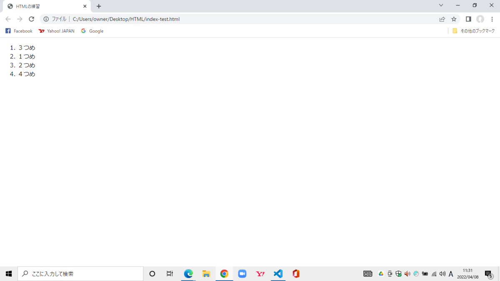
Task: Select the HTMLの練習 tab
Action: (x=47, y=6)
